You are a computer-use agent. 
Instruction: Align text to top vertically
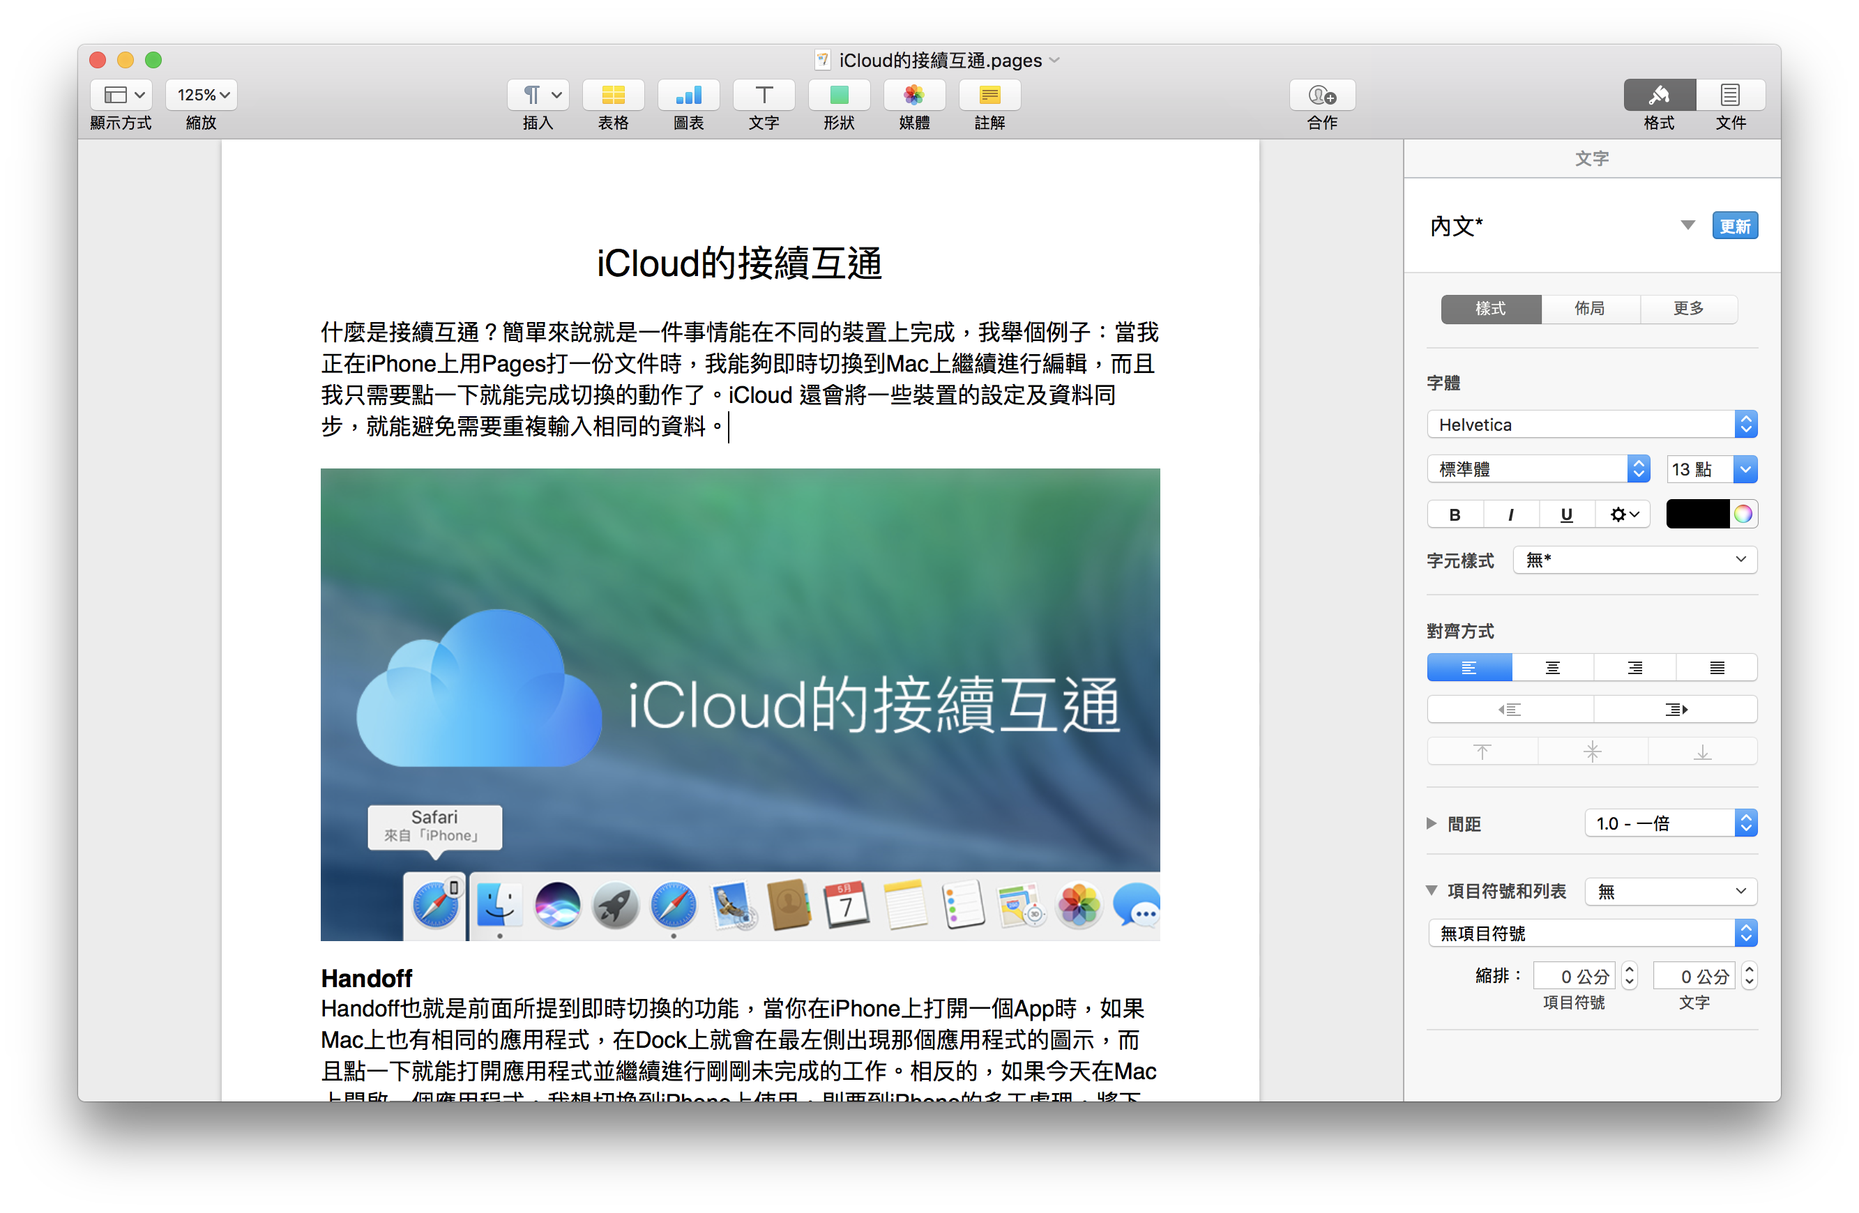1482,752
